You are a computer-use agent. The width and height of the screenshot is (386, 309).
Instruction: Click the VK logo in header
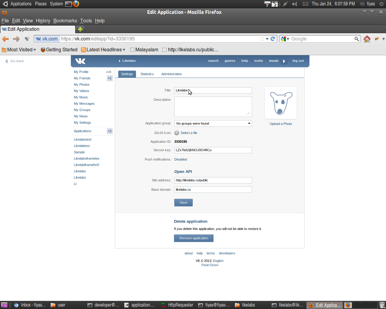[x=80, y=61]
